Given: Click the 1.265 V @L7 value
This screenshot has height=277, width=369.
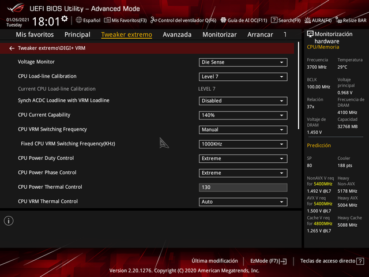Looking at the screenshot, I should 319,231.
